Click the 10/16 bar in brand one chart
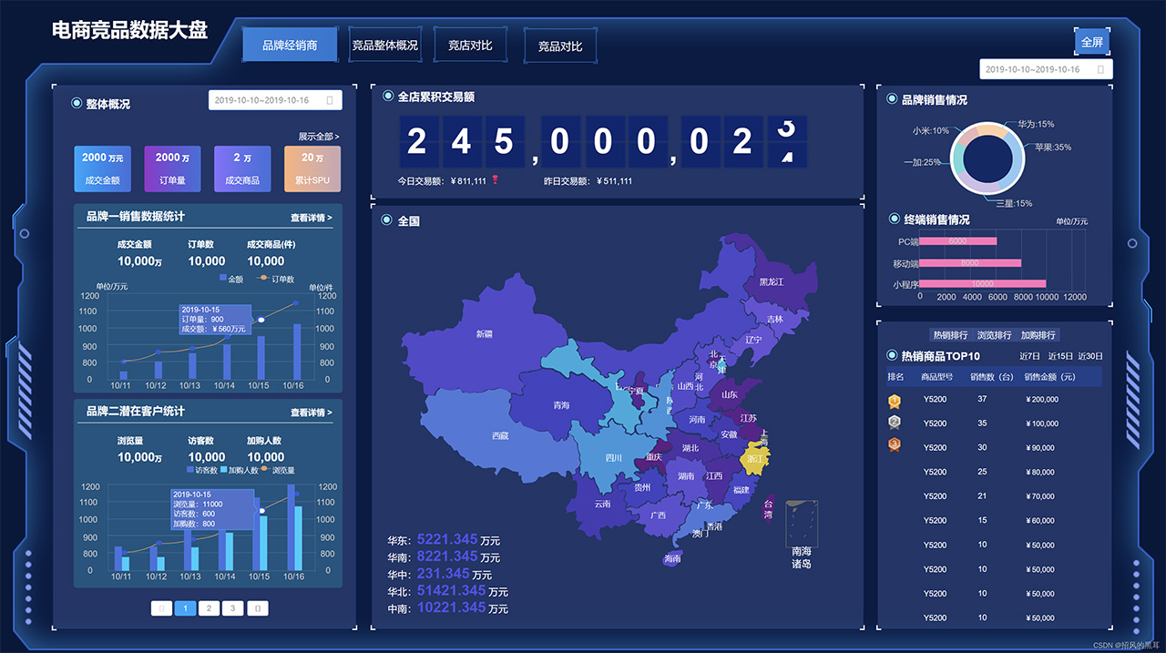Viewport: 1166px width, 653px height. coord(296,352)
